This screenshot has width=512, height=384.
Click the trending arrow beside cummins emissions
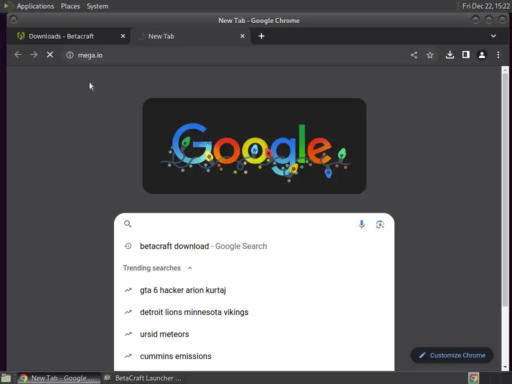128,356
